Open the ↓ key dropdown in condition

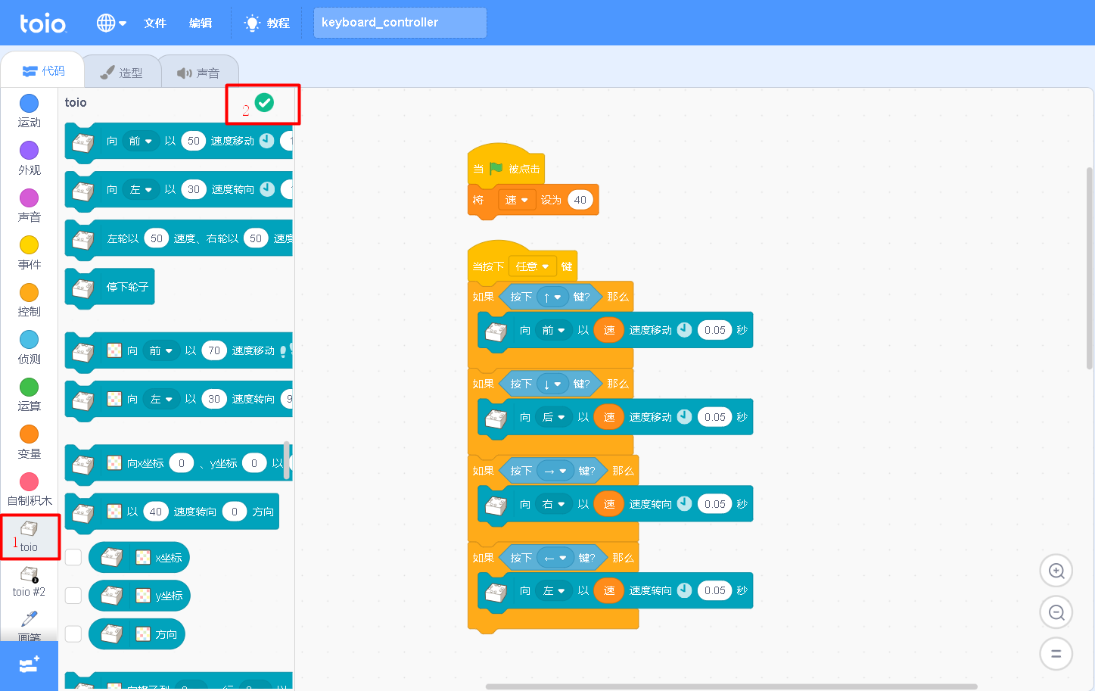coord(551,384)
